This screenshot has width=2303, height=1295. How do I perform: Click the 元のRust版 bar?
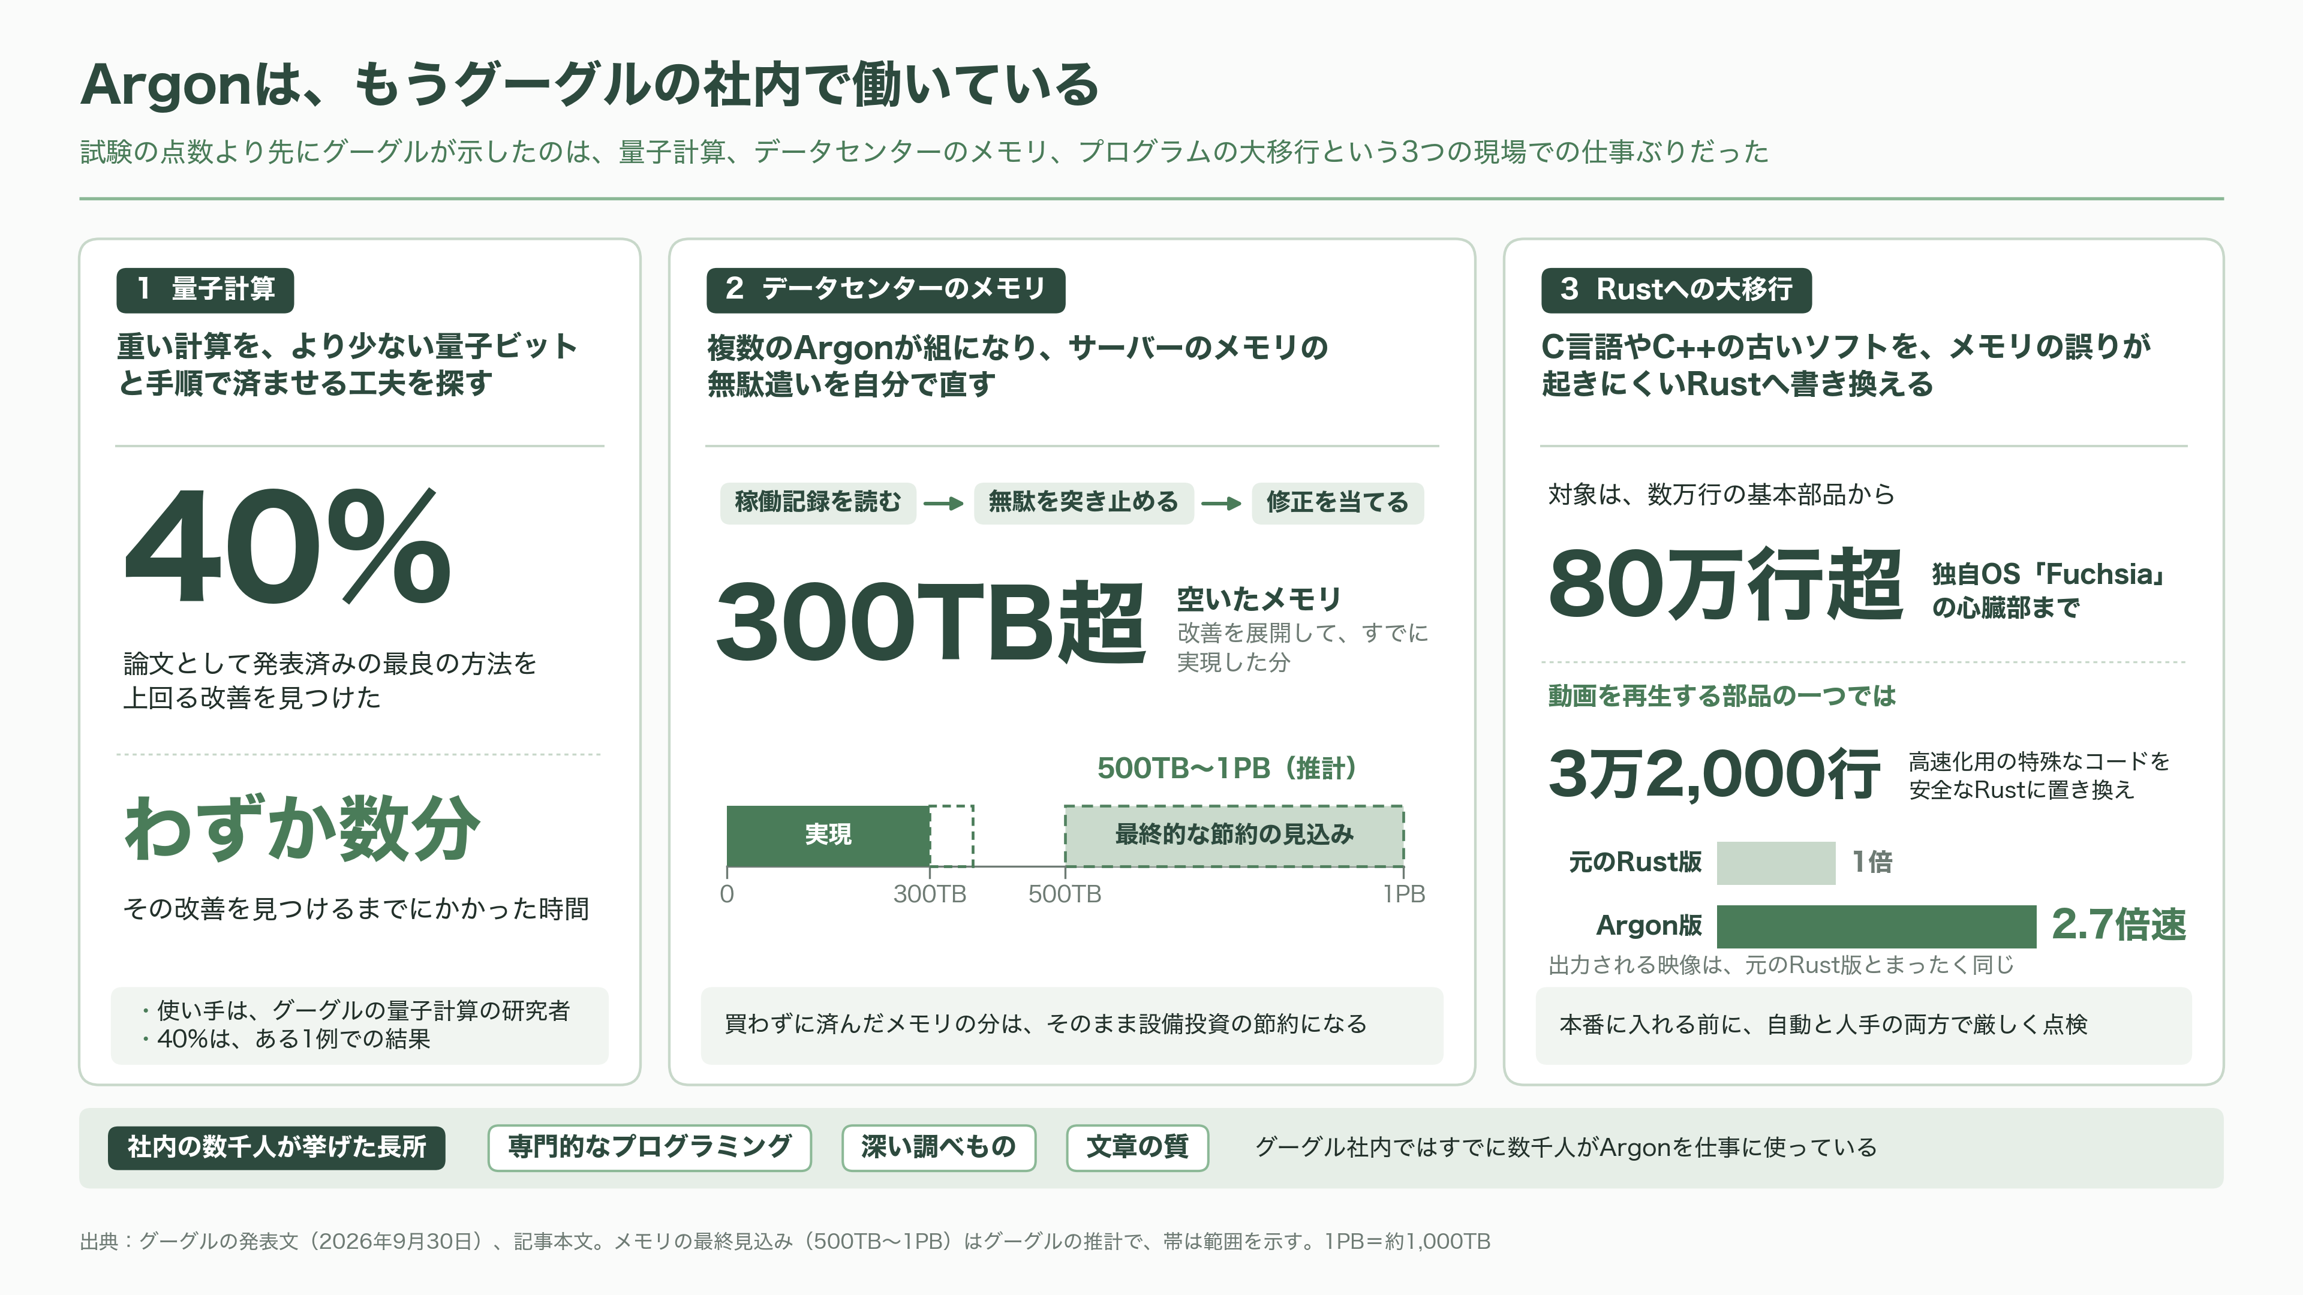click(x=1775, y=863)
